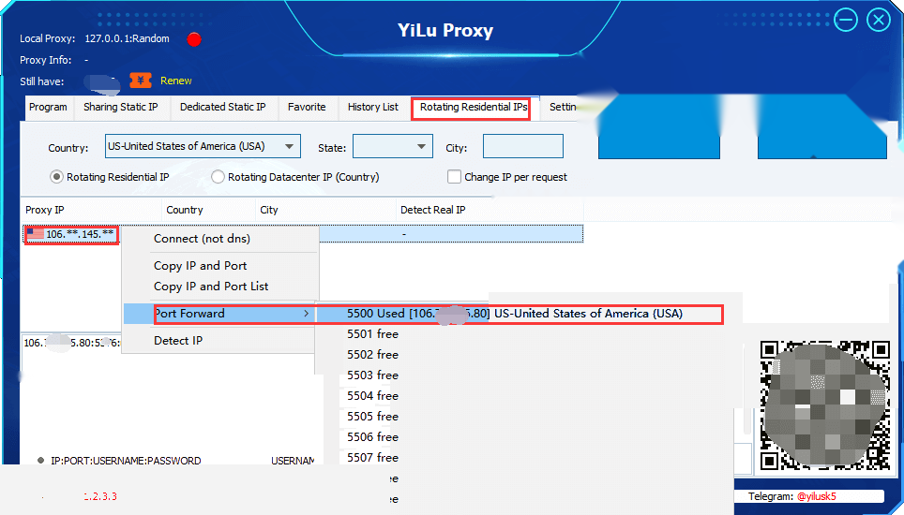The height and width of the screenshot is (515, 904).
Task: Open the Telegram @yilusk5 link
Action: click(816, 496)
